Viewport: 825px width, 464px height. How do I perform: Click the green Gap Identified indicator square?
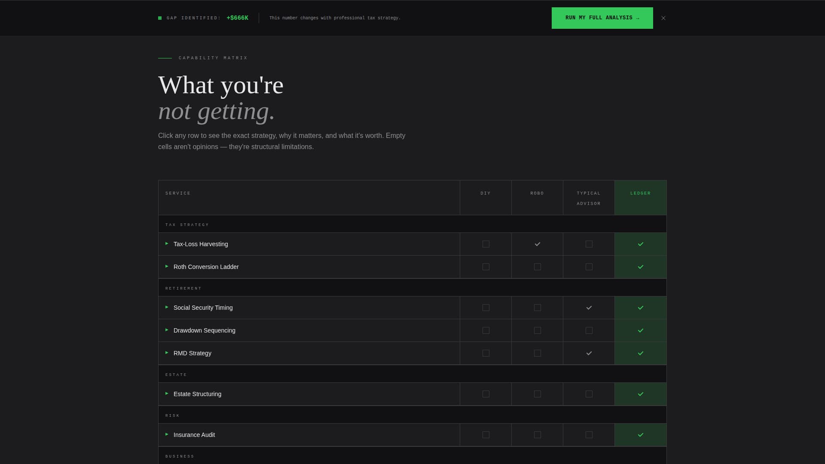click(160, 18)
